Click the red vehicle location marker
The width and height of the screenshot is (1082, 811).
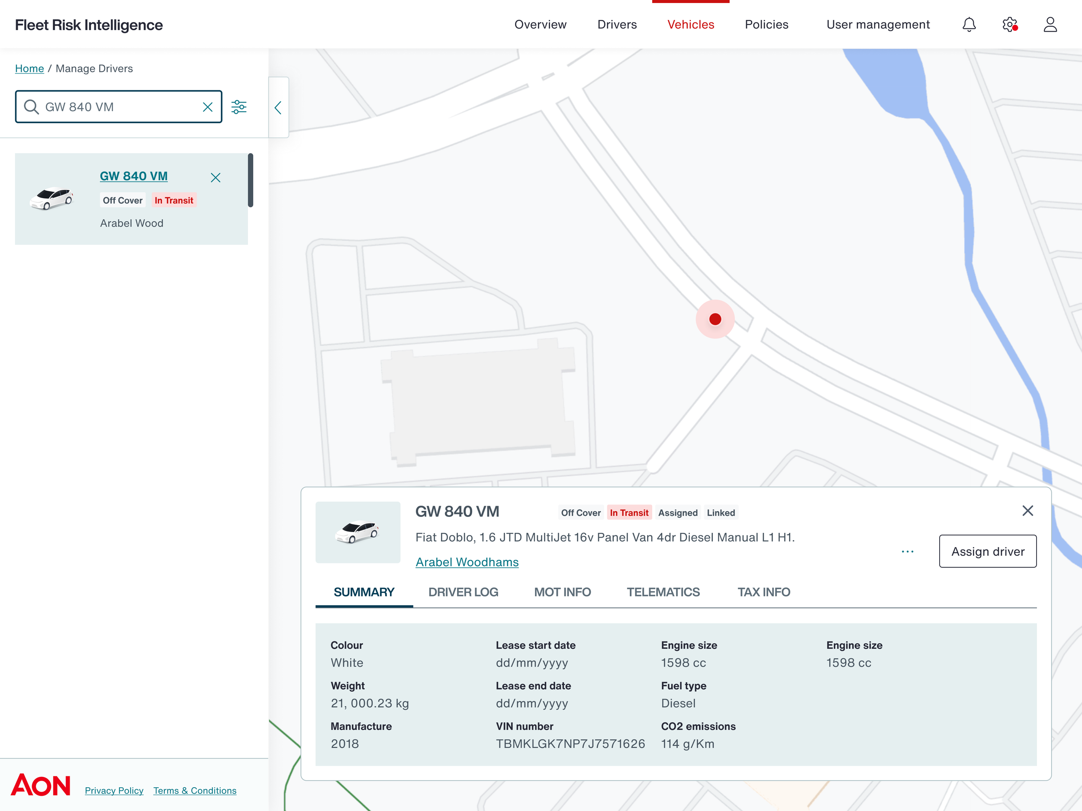pos(715,319)
